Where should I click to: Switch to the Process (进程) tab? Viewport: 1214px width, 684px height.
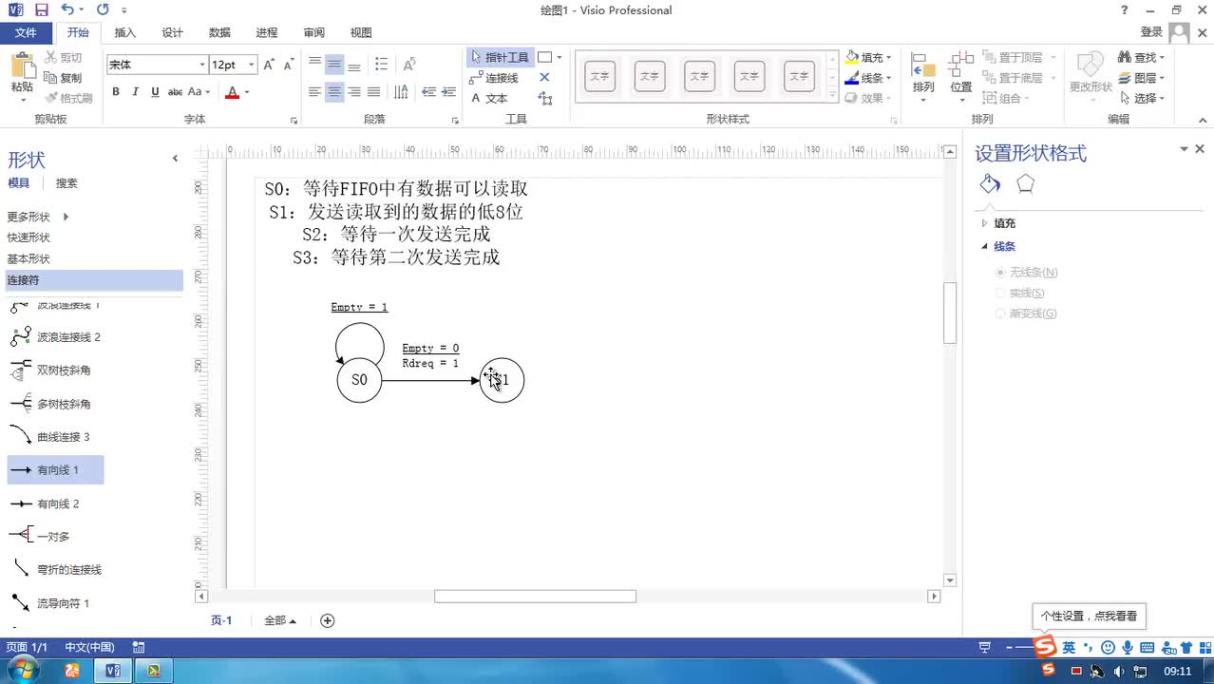(267, 32)
